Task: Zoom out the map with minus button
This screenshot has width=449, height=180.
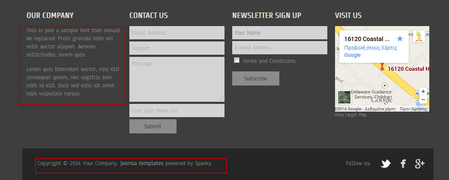Action: pos(423,100)
